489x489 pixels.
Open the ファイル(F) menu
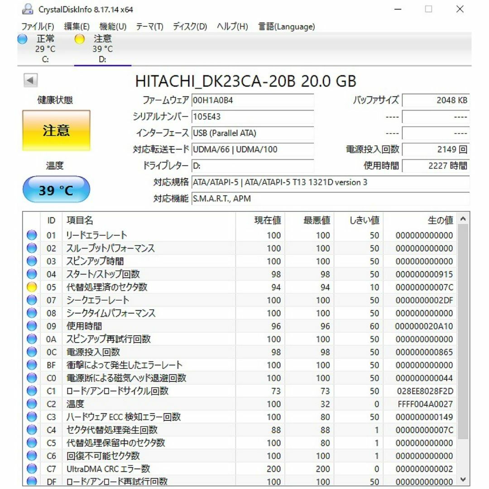tap(38, 27)
